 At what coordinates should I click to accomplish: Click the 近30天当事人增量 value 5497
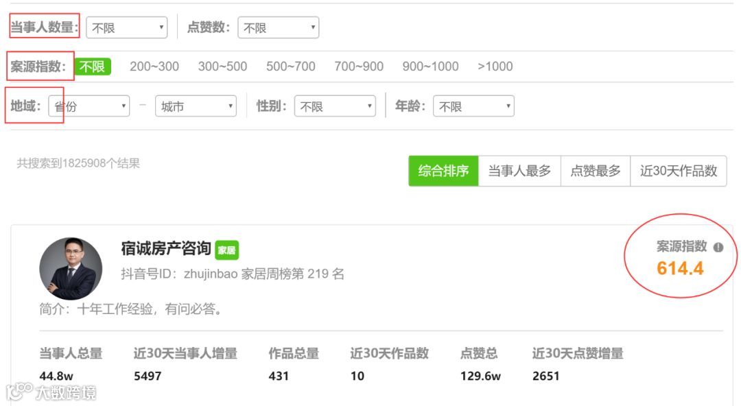[x=148, y=377]
